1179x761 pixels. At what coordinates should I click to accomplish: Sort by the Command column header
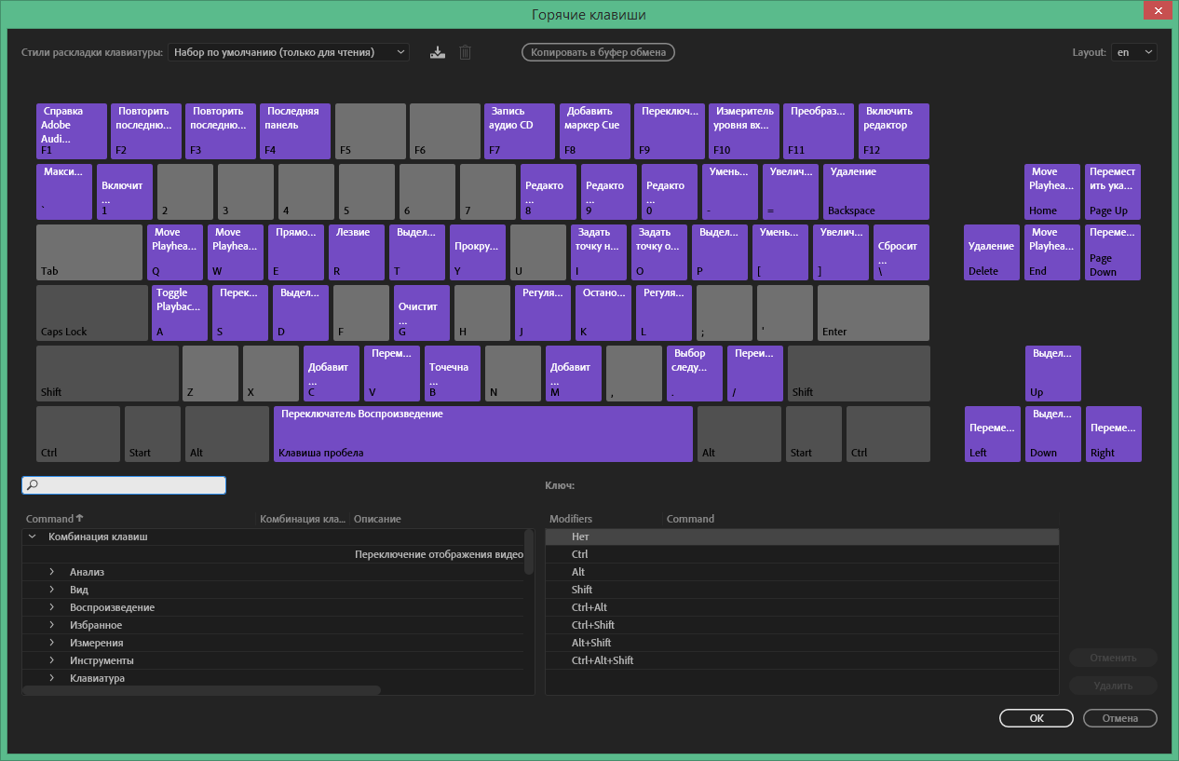click(x=54, y=519)
